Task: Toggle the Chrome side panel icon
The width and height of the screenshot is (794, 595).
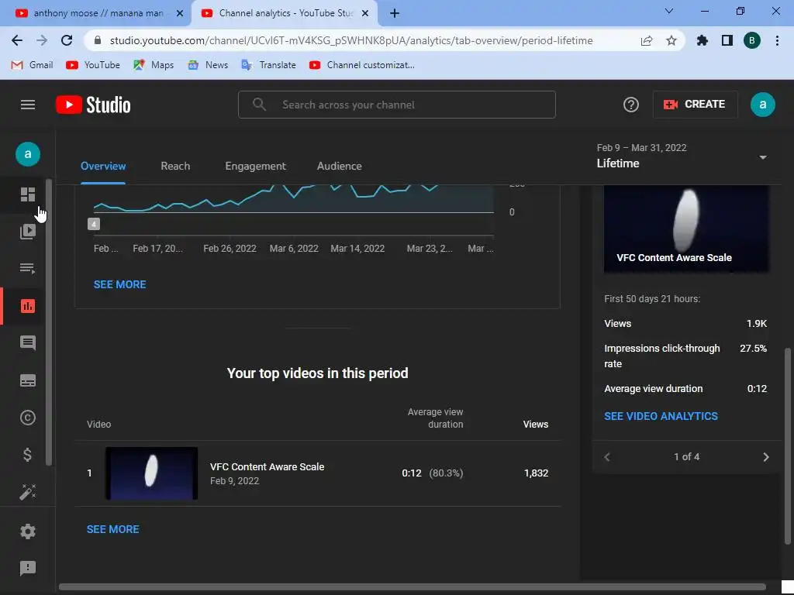Action: click(727, 40)
